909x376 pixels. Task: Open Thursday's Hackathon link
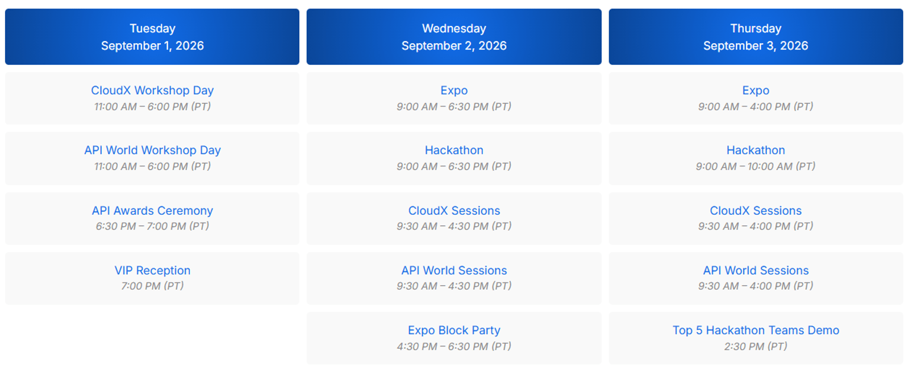(756, 150)
